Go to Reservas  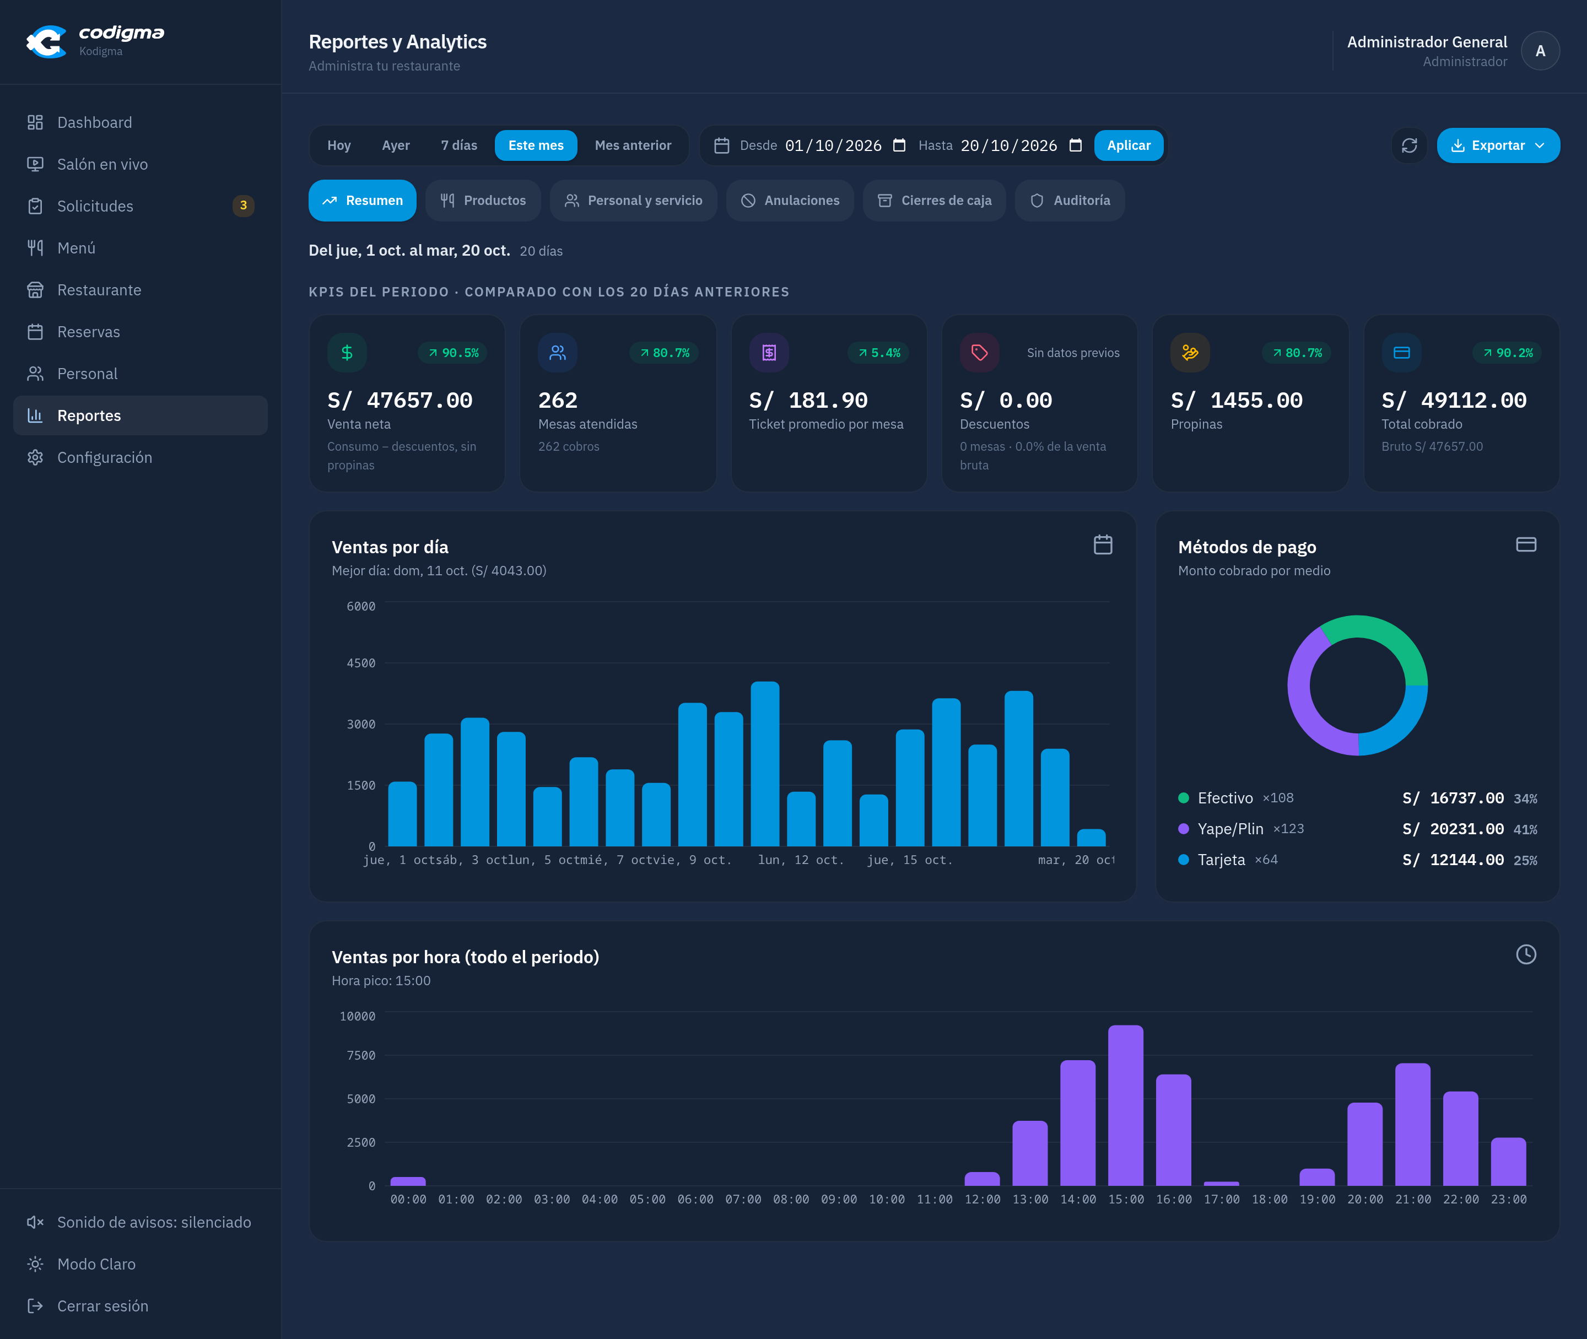(141, 332)
